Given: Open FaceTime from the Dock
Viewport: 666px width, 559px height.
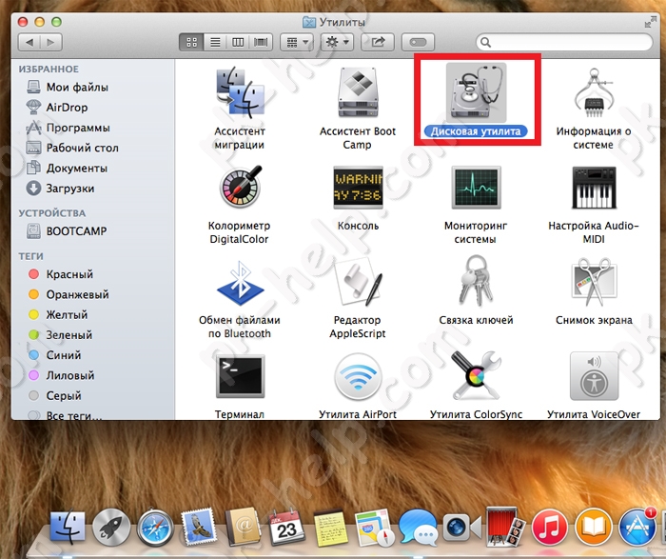Looking at the screenshot, I should pos(462,528).
